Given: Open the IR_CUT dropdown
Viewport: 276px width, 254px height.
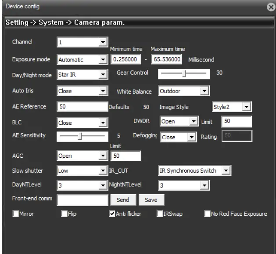Looking at the screenshot, I should [x=195, y=171].
